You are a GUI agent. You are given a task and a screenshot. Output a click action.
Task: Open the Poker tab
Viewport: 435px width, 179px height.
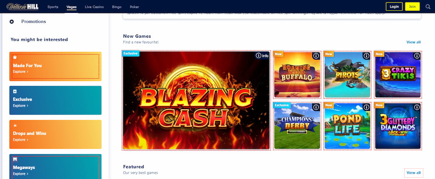coord(135,7)
